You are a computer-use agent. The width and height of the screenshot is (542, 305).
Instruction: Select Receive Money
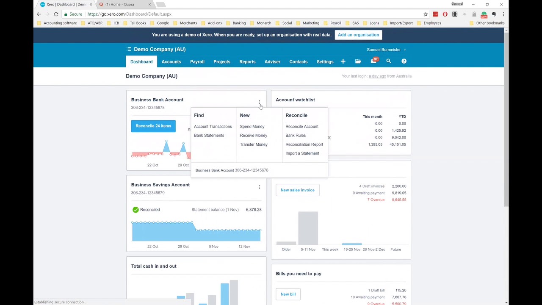click(254, 136)
